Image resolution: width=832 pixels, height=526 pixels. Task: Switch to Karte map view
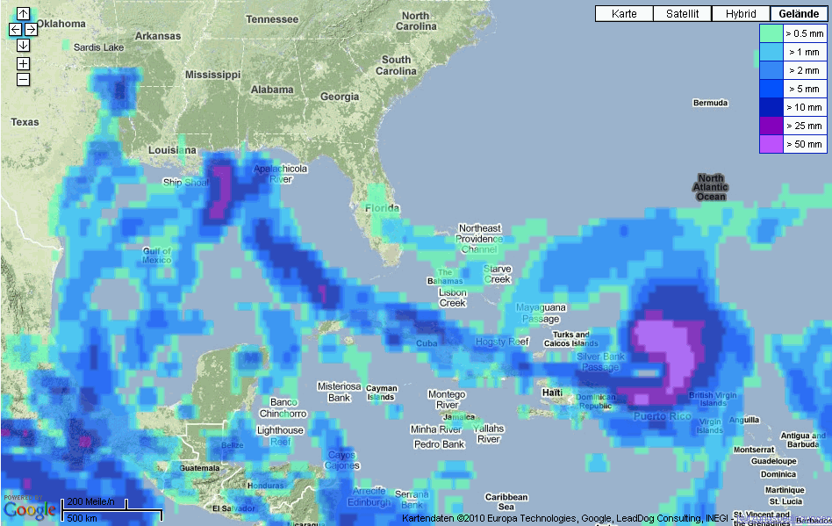point(624,13)
